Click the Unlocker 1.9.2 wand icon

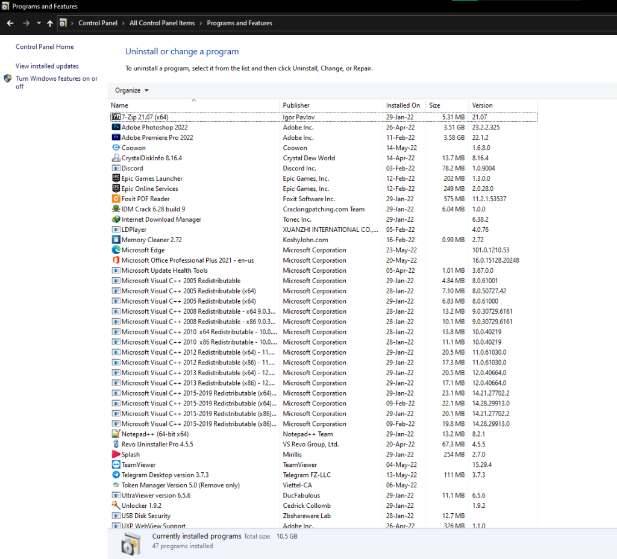[x=116, y=505]
